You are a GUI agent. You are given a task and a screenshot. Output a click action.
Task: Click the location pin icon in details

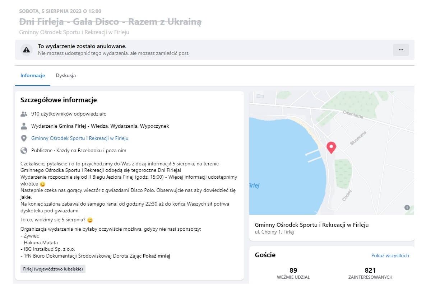24,138
